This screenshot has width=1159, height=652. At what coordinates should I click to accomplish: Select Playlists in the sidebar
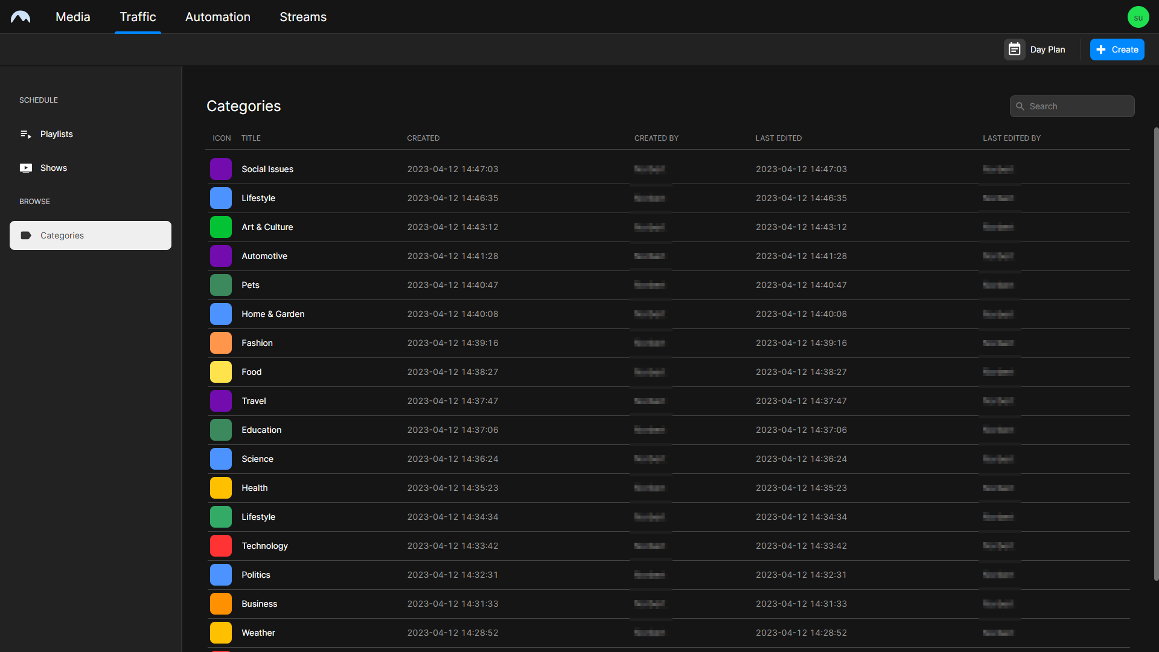57,134
